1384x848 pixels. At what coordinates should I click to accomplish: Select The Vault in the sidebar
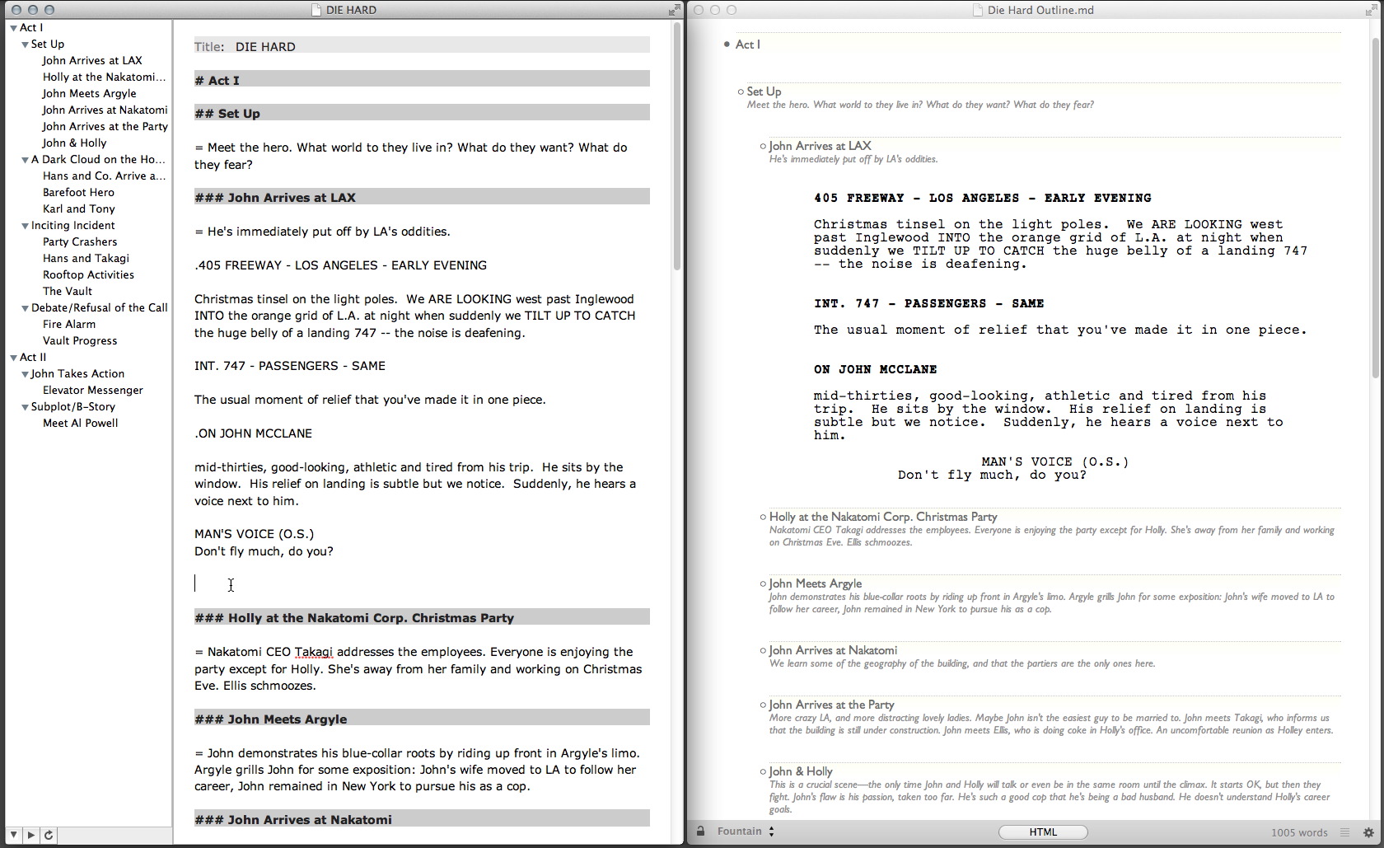click(x=68, y=291)
